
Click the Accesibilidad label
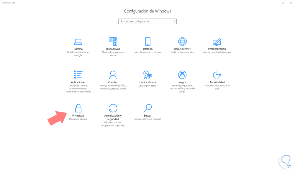(217, 82)
